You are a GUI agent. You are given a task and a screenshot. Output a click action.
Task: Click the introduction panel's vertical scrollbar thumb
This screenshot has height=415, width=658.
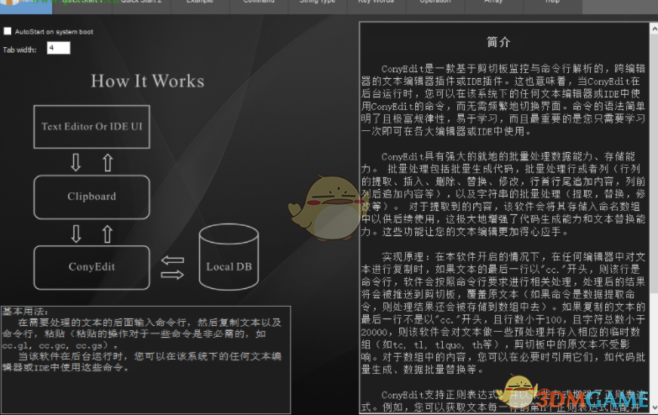click(654, 164)
